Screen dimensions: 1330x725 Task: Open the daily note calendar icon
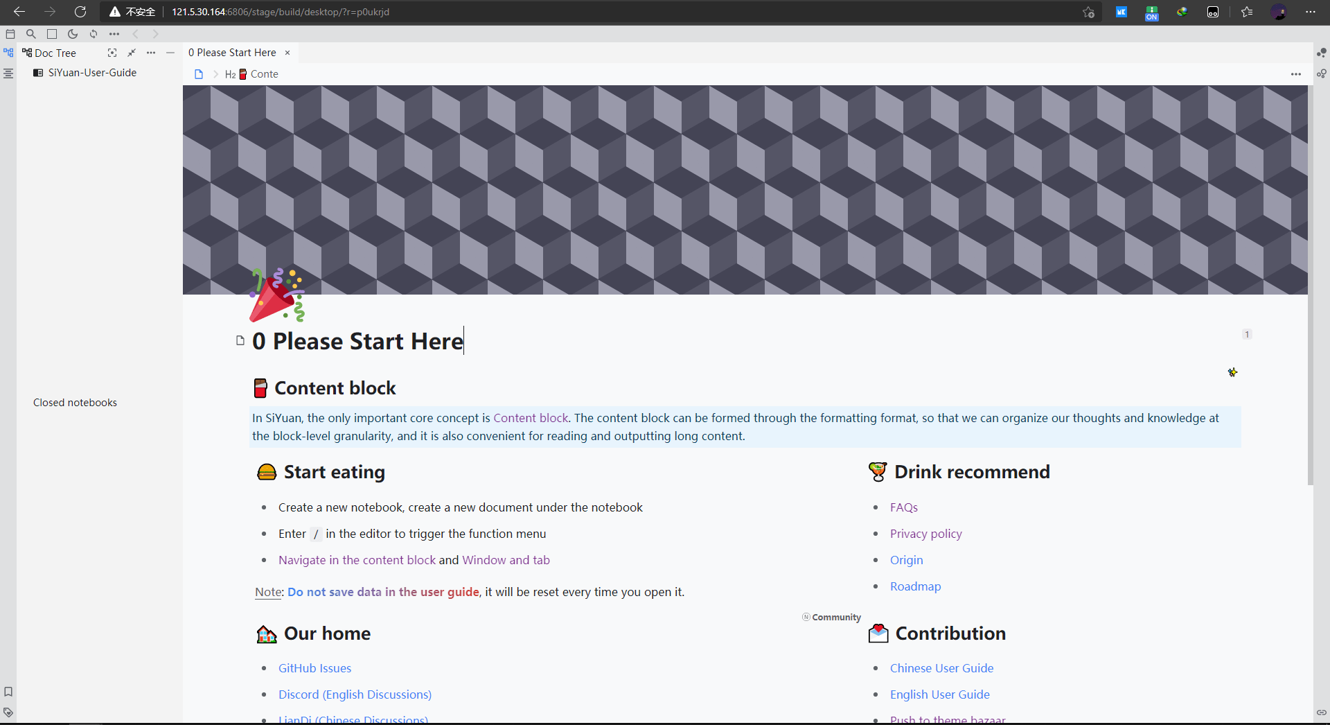coord(10,33)
